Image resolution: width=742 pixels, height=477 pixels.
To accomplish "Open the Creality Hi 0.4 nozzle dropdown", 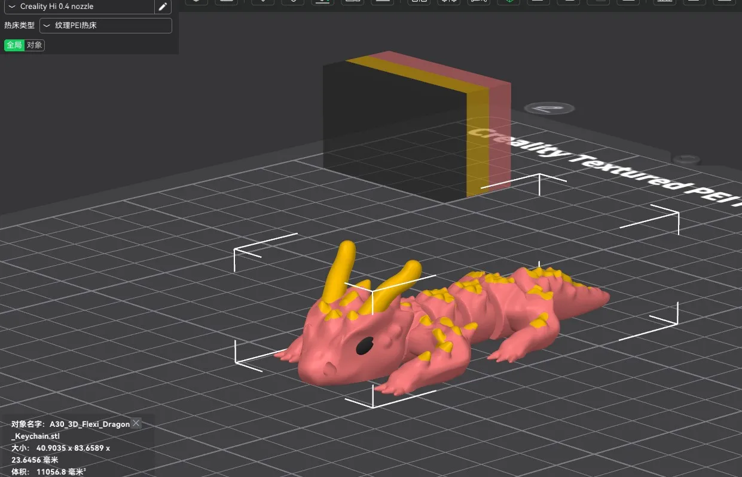I will 80,7.
